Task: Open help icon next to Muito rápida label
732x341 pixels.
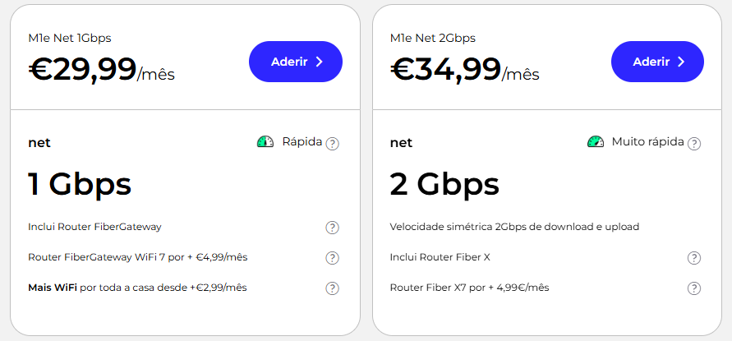Action: click(x=694, y=144)
